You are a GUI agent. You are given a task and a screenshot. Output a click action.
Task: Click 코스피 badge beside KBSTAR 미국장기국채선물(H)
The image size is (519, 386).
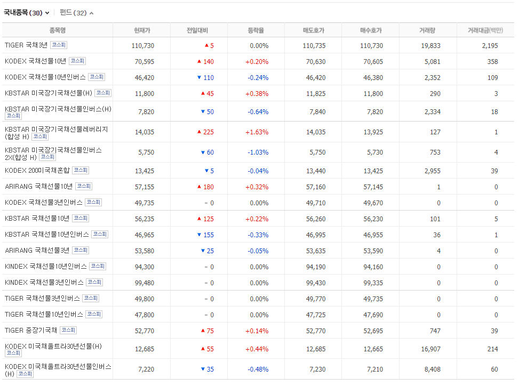pyautogui.click(x=103, y=93)
